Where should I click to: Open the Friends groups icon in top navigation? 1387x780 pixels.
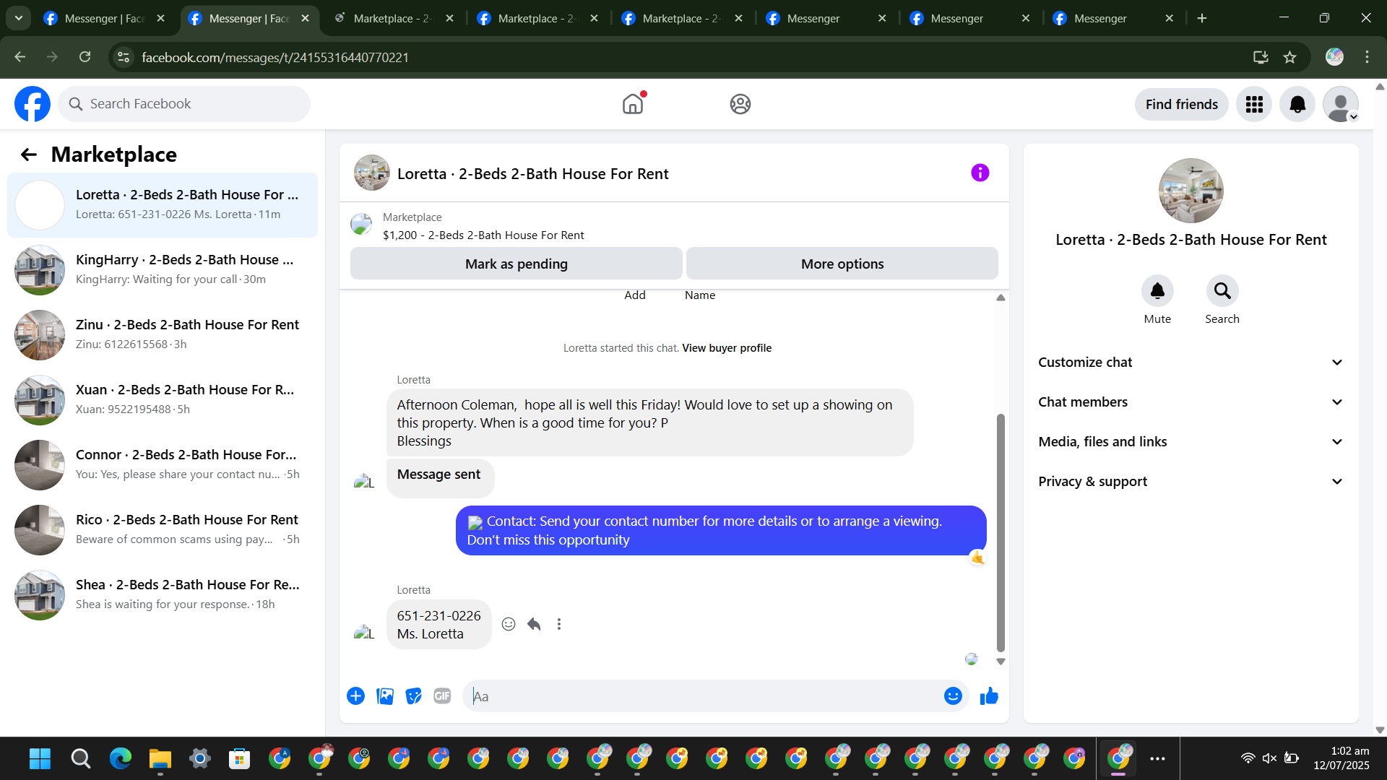740,104
